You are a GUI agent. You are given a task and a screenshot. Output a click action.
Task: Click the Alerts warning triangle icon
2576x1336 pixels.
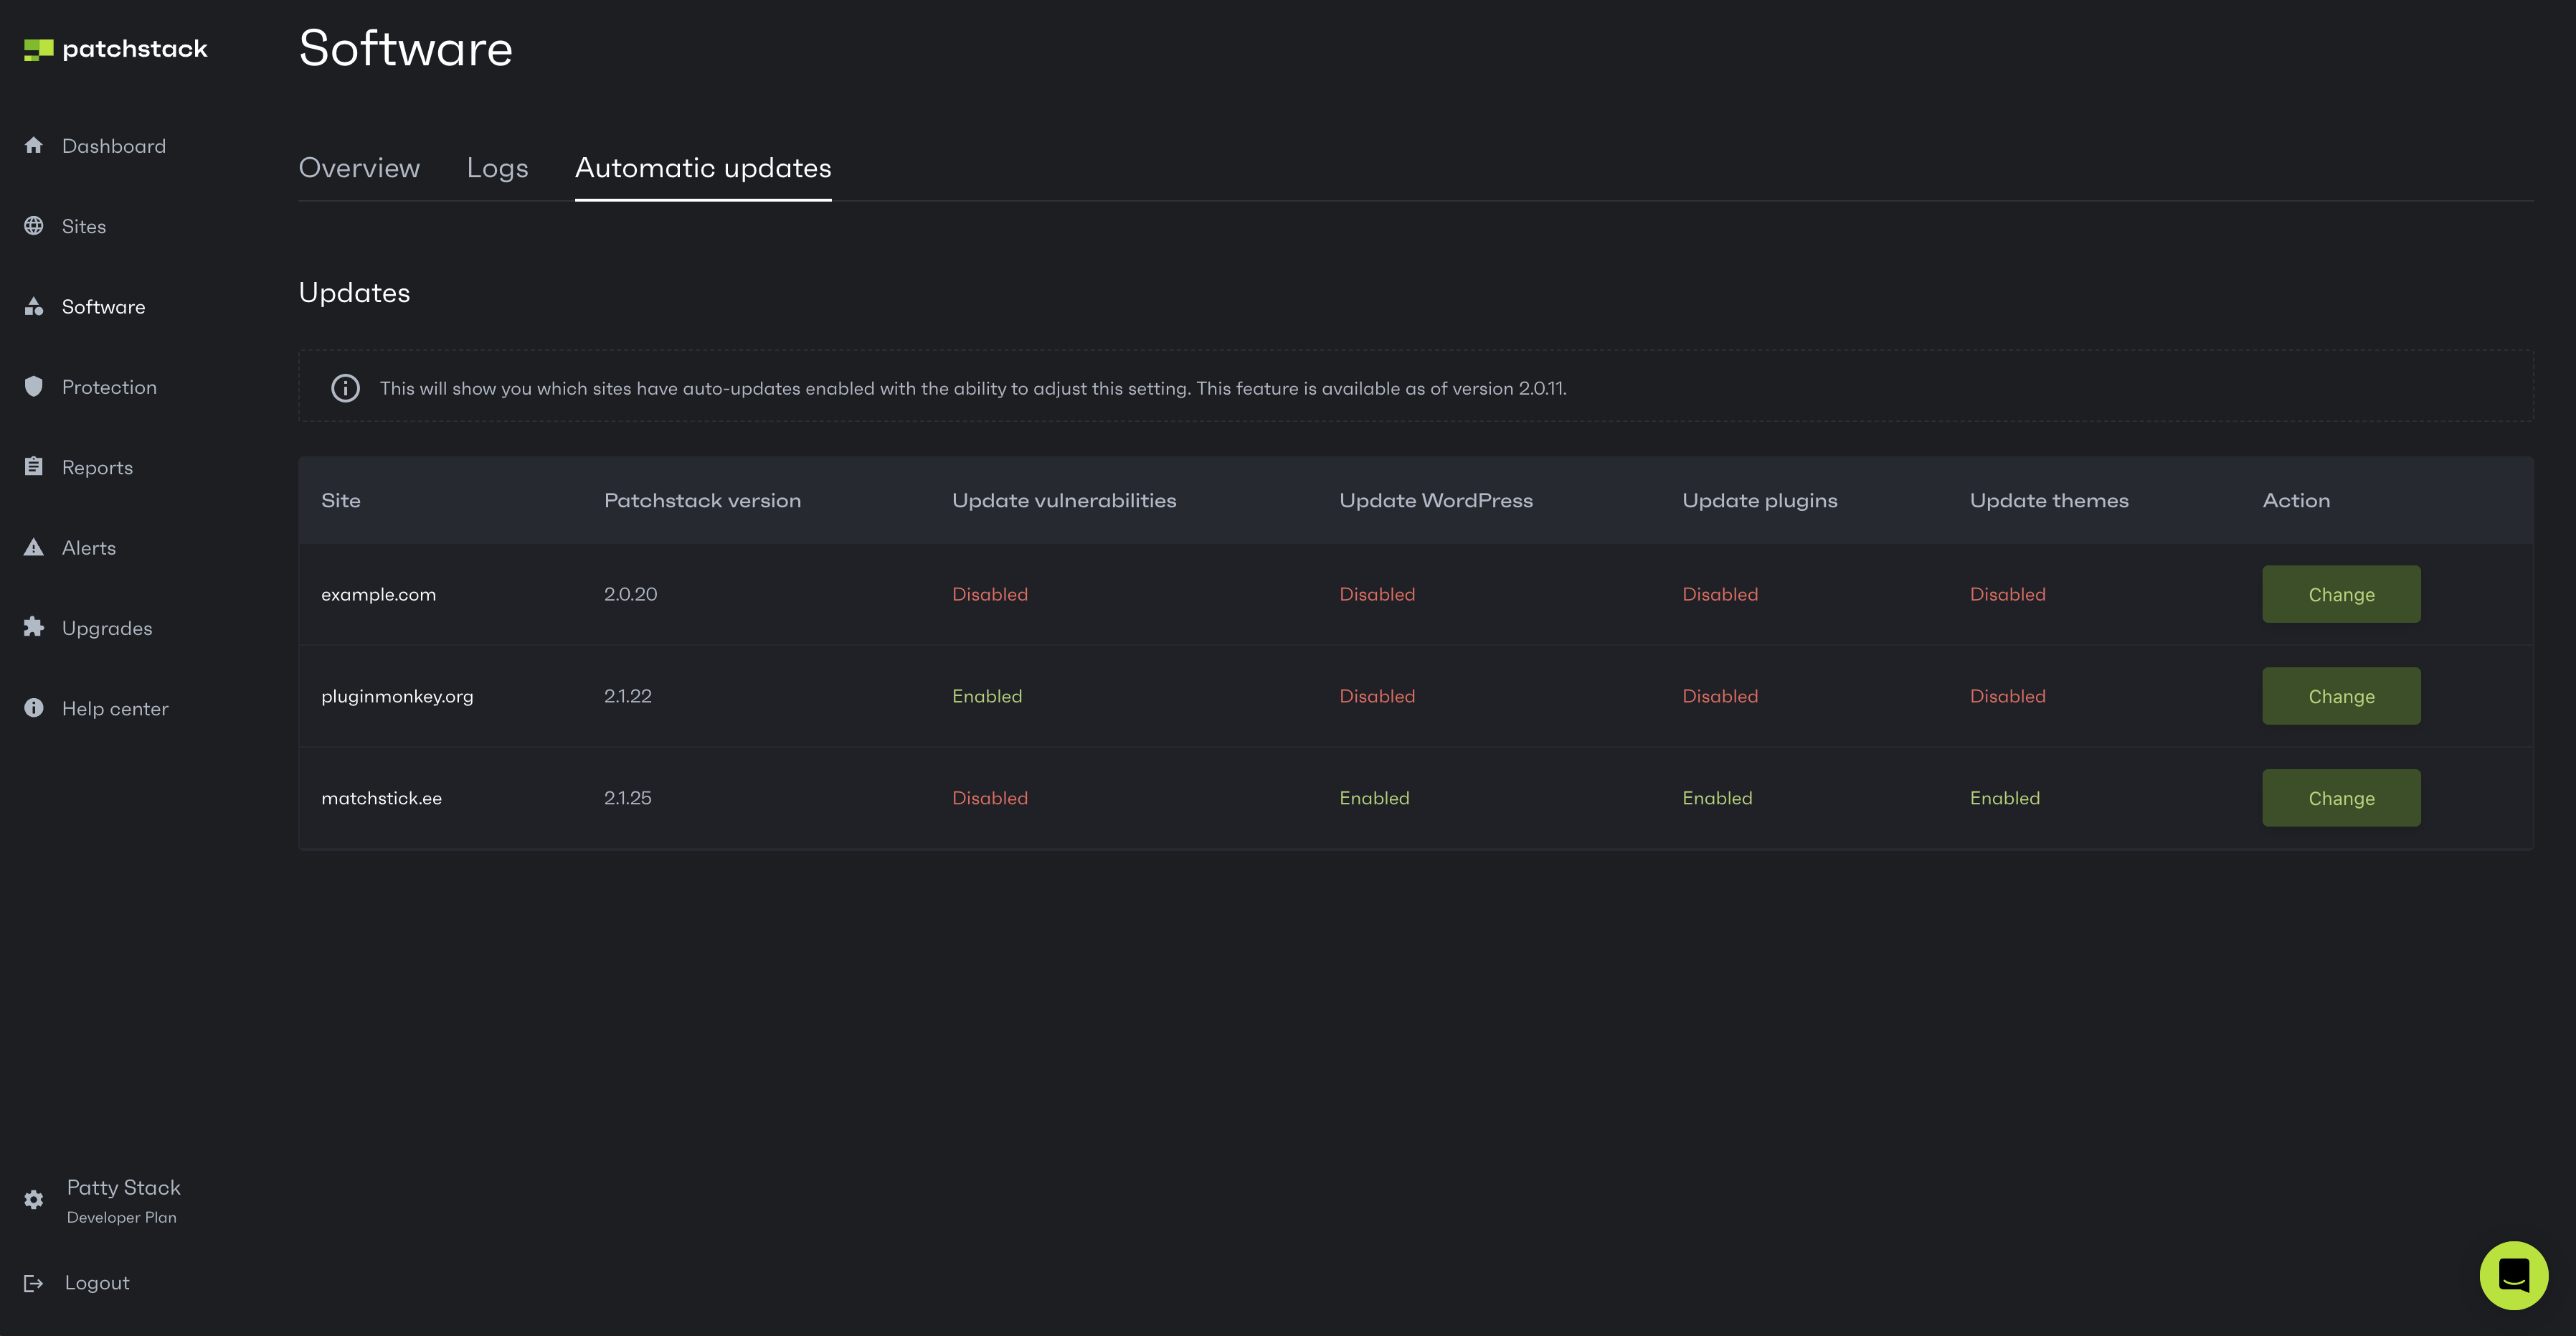pos(34,547)
